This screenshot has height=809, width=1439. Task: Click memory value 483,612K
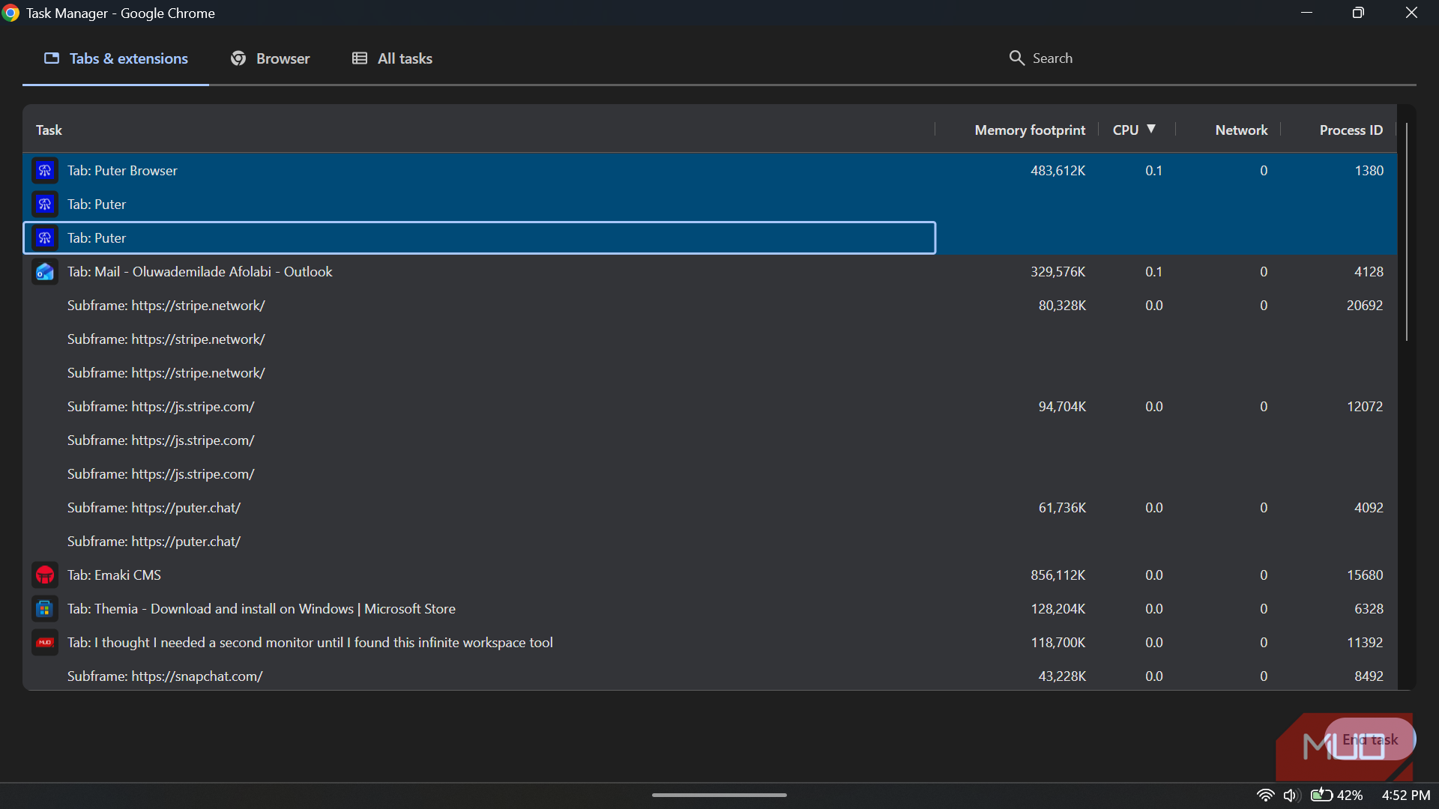coord(1058,171)
